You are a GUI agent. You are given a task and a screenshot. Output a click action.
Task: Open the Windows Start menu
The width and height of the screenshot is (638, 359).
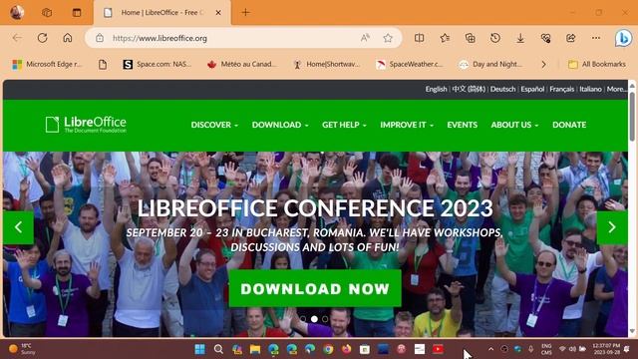pyautogui.click(x=199, y=349)
